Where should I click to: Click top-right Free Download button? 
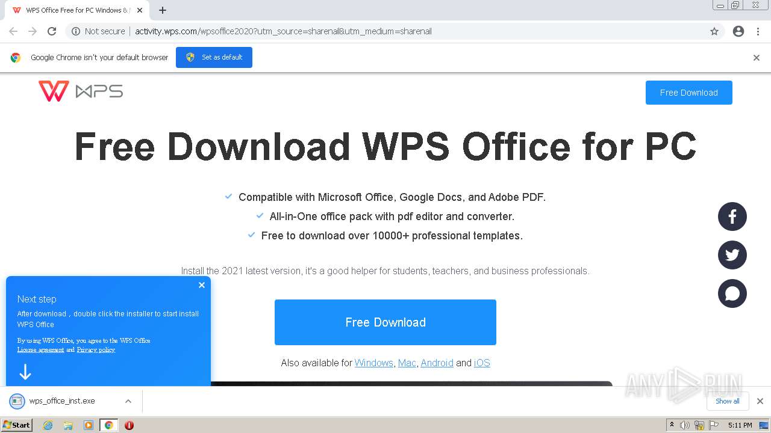pyautogui.click(x=689, y=93)
